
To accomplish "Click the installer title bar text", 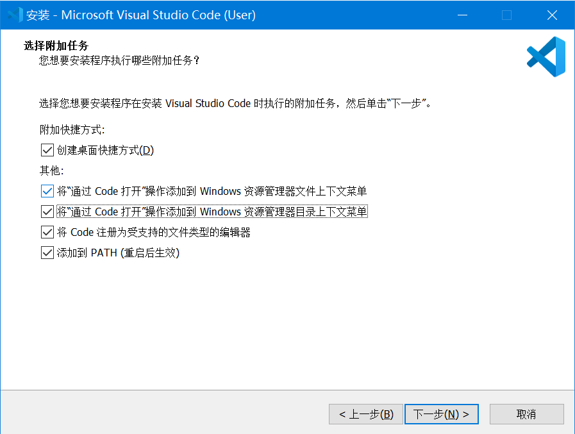I will 141,14.
